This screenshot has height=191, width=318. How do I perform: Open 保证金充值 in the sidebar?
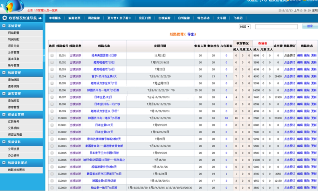15,135
